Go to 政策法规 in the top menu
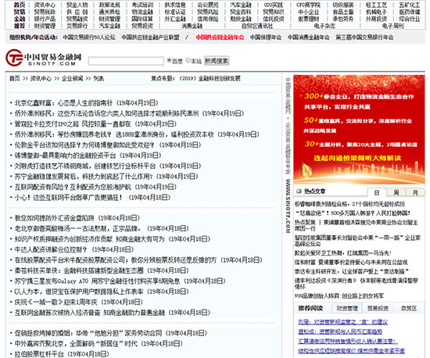This screenshot has height=358, width=430. click(109, 5)
